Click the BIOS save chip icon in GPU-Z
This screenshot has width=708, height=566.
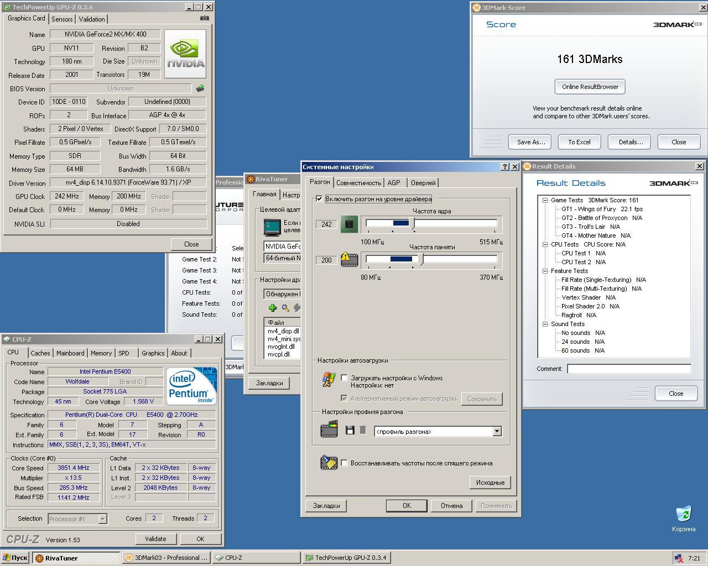coord(200,88)
